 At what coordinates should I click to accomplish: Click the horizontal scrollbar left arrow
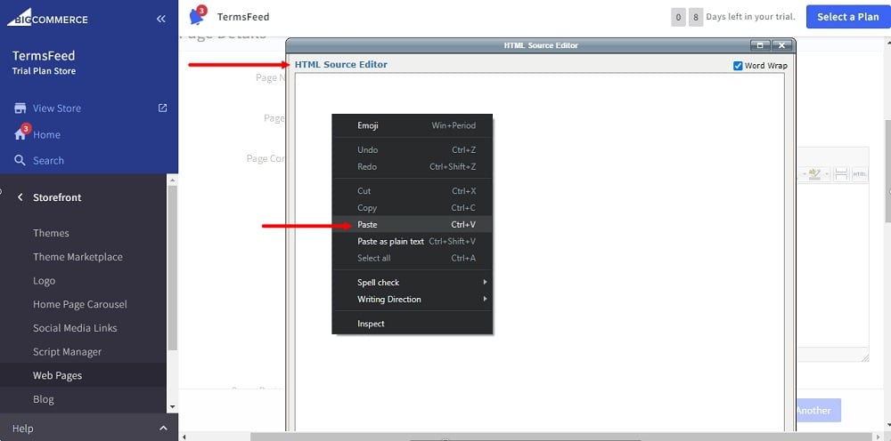point(184,437)
